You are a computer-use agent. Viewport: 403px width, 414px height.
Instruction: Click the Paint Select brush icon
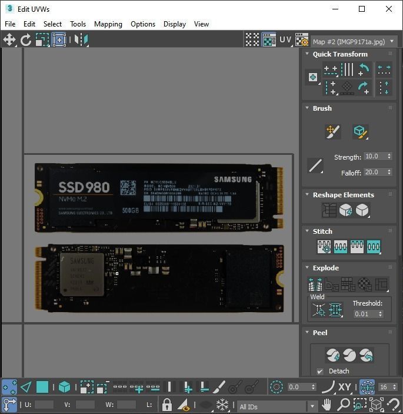pos(219,387)
